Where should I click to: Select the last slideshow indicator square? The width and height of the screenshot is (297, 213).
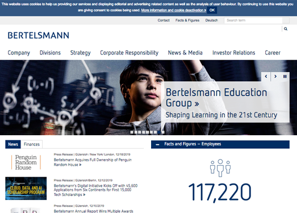point(163,132)
